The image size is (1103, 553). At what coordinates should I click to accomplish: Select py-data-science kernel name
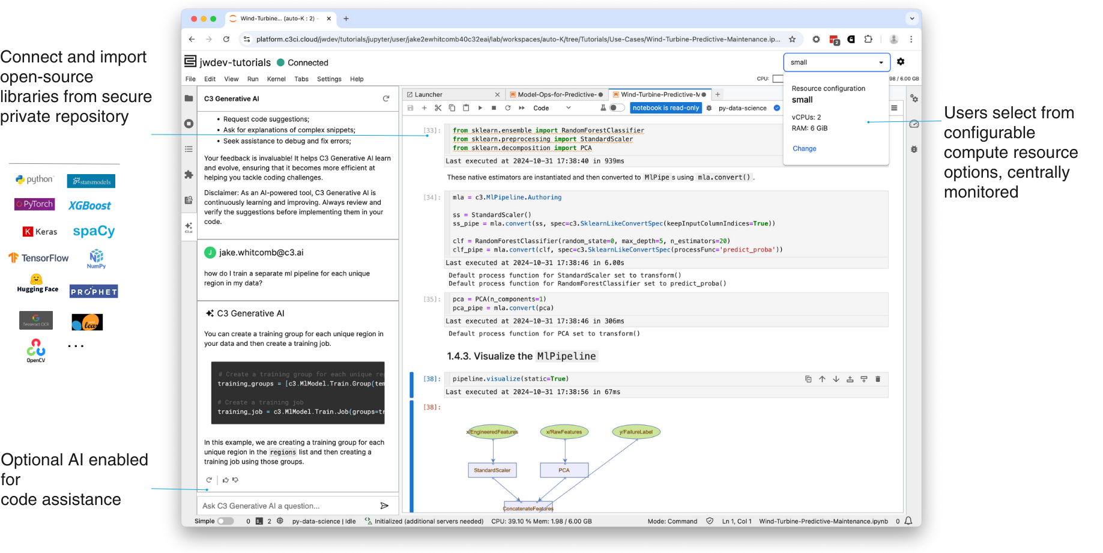[x=742, y=108]
